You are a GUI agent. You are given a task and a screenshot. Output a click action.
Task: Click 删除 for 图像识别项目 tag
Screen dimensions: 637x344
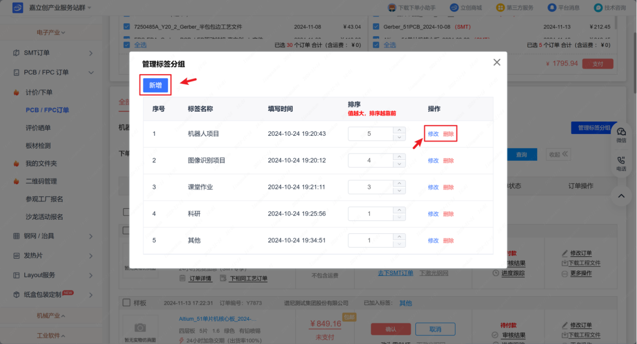(x=448, y=161)
